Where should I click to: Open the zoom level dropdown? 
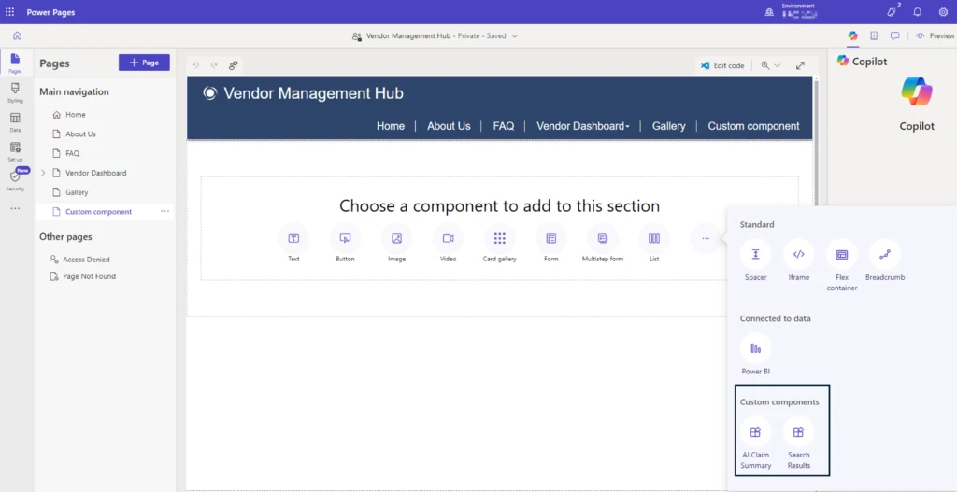771,65
